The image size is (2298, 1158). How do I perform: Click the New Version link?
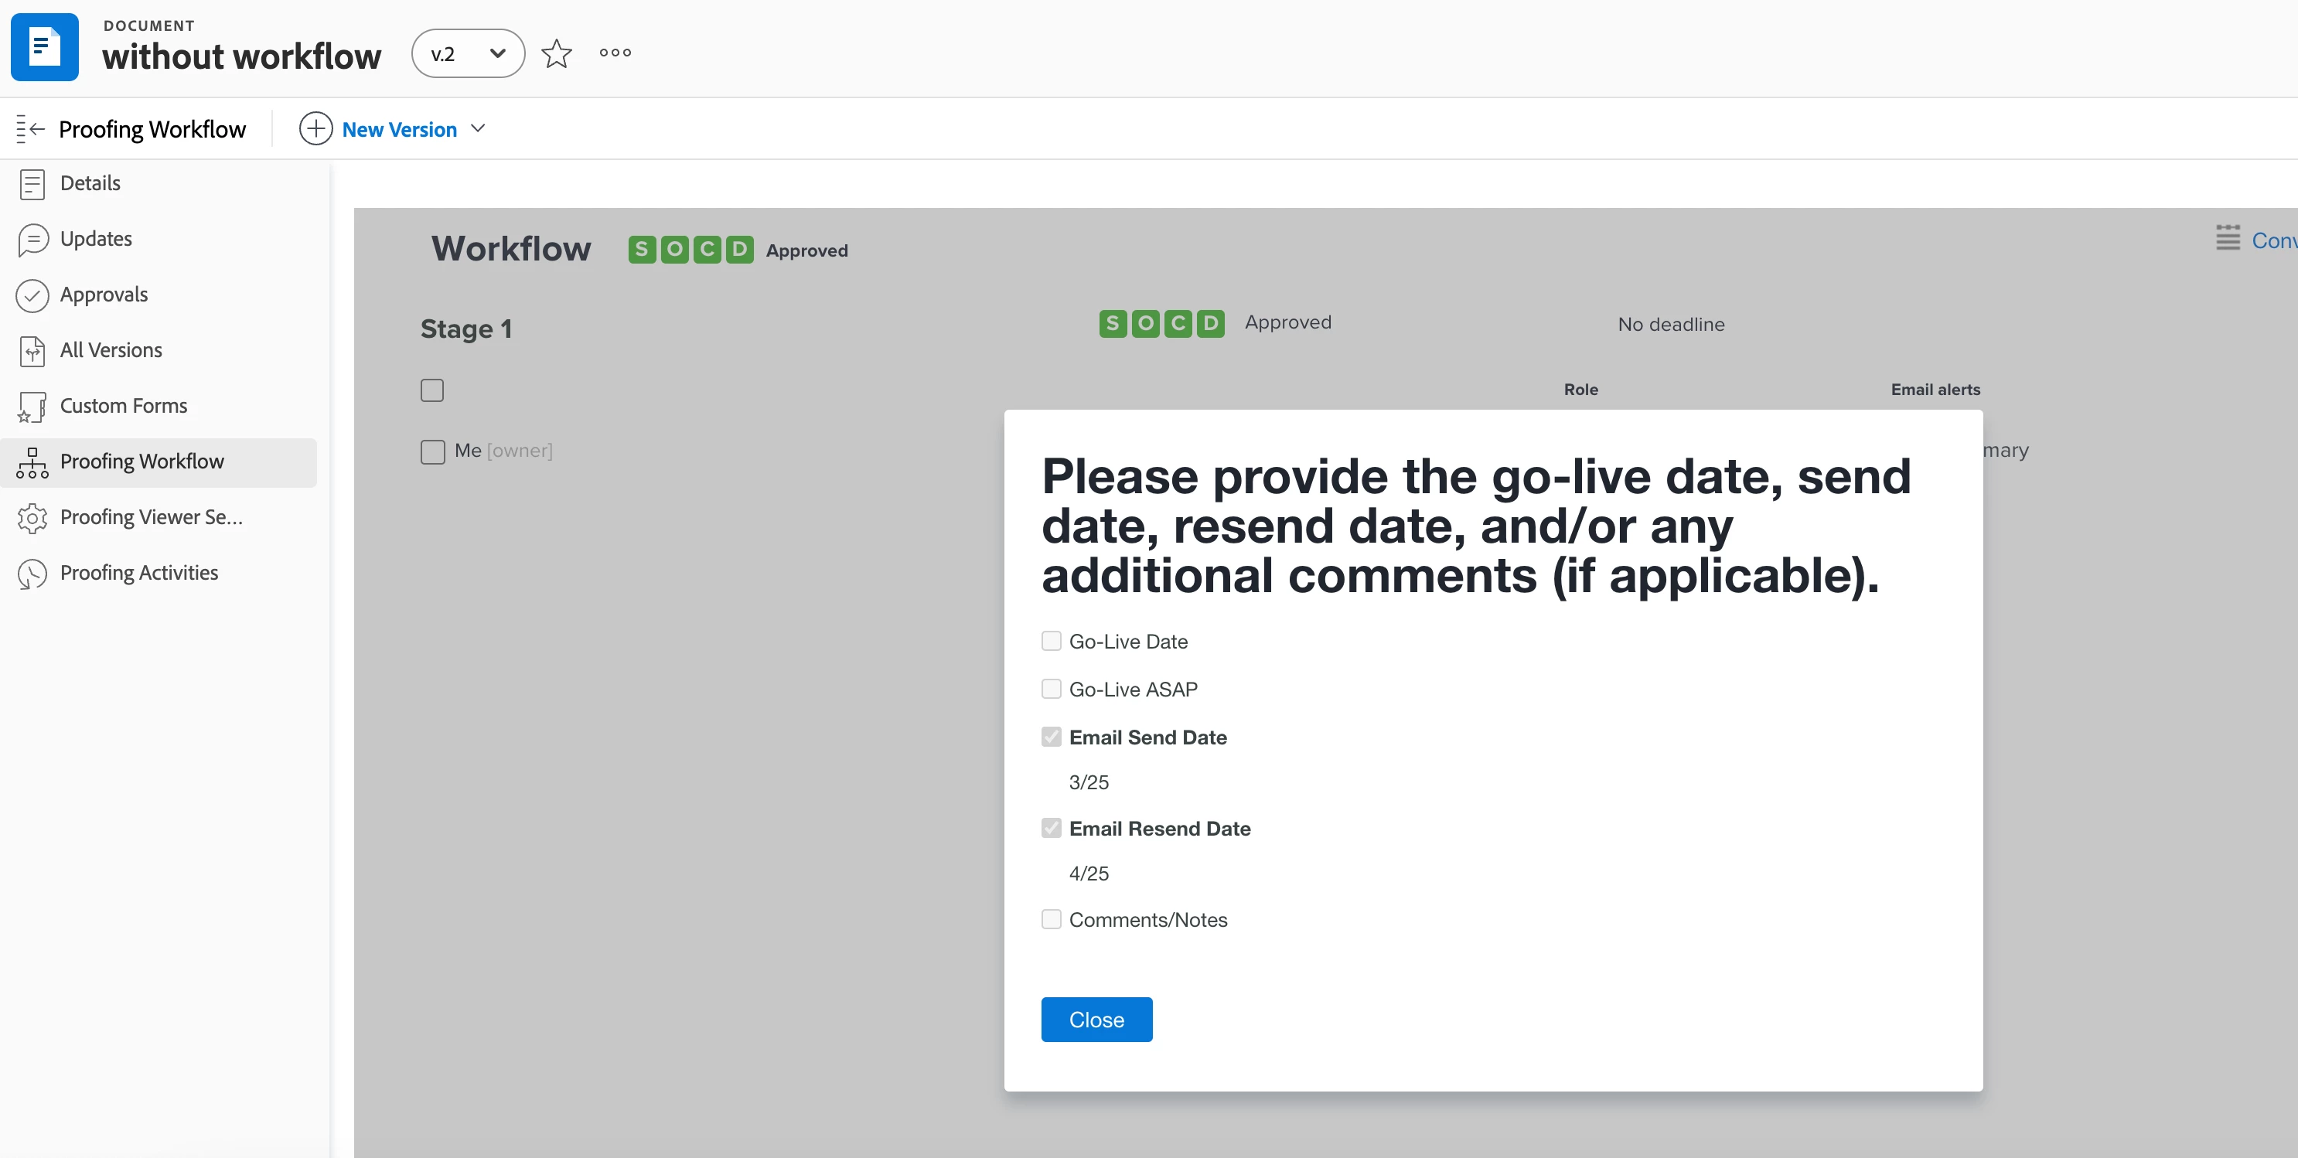click(x=399, y=129)
